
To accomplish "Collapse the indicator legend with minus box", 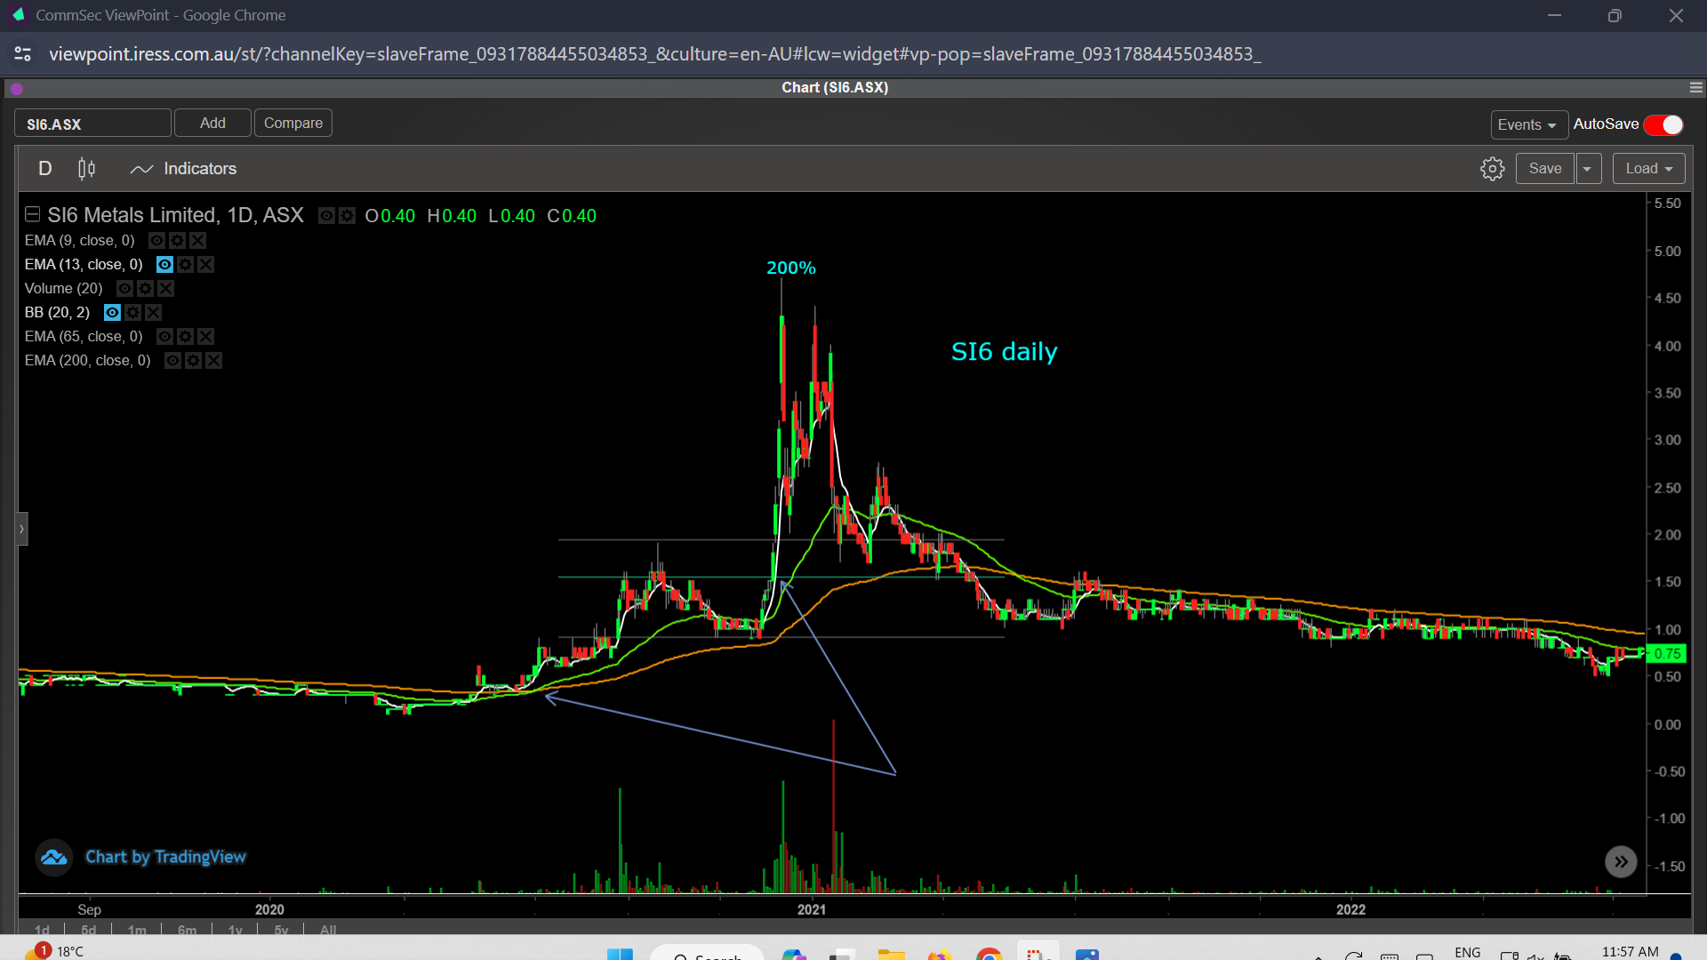I will pos(32,214).
